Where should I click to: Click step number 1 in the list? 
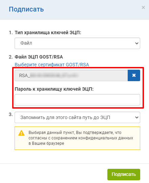pos(11,32)
